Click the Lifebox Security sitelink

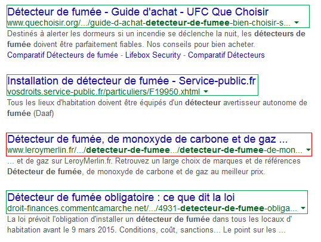(153, 55)
